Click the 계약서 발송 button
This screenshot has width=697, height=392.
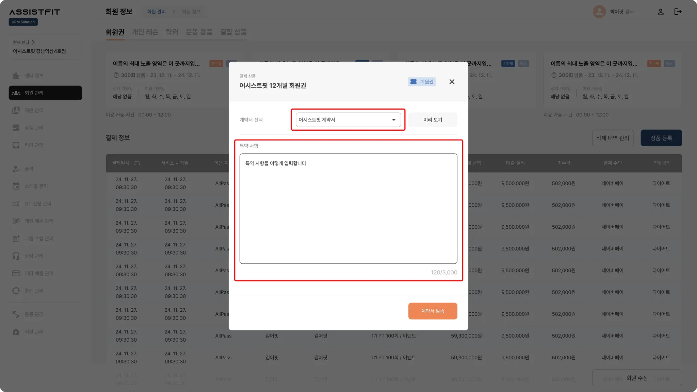point(433,311)
